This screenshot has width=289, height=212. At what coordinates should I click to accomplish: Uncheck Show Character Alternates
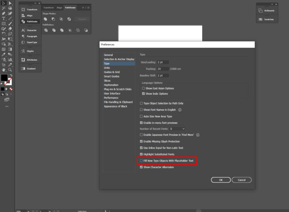coord(141,167)
